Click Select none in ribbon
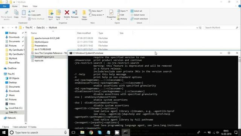 pos(137,15)
